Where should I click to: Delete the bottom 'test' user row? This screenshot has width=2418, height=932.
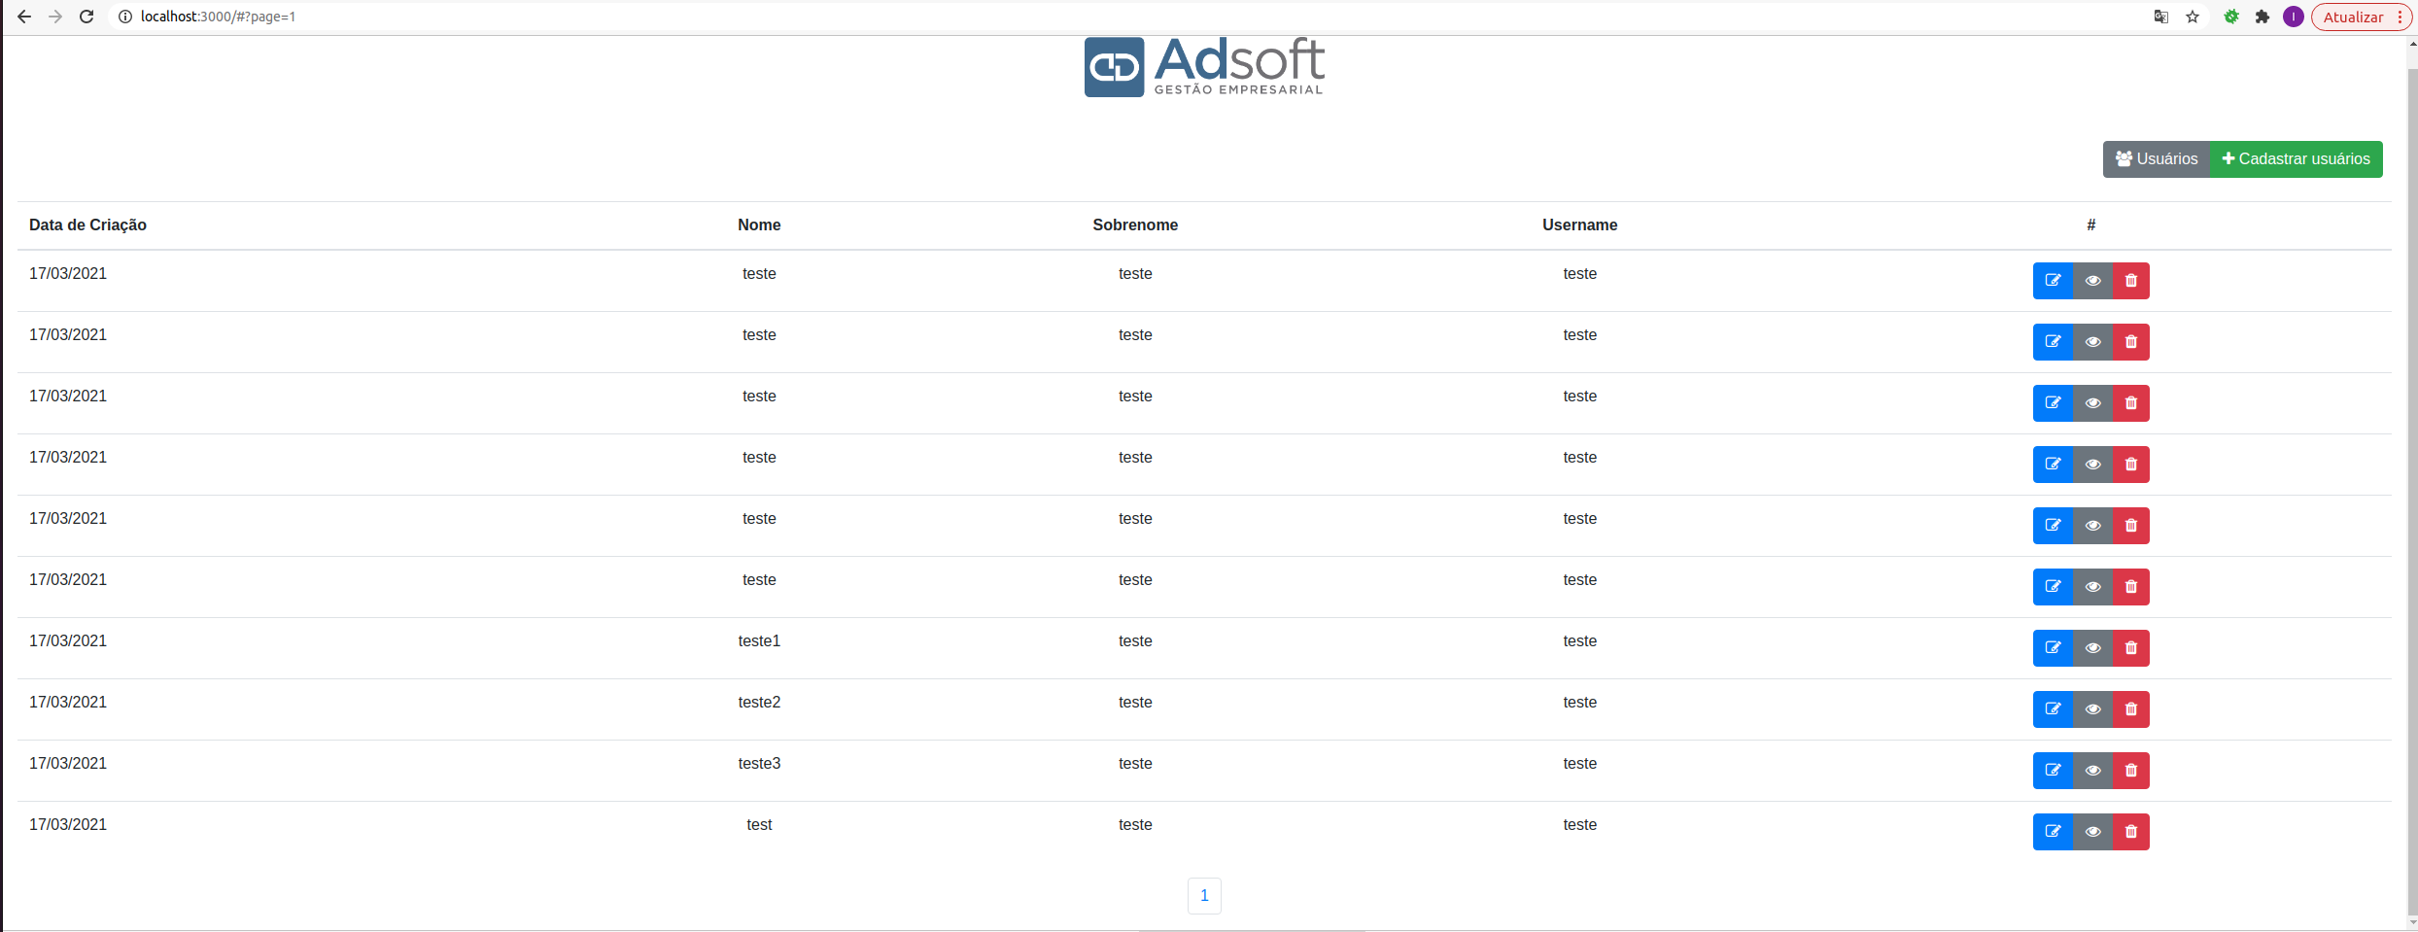(x=2130, y=831)
